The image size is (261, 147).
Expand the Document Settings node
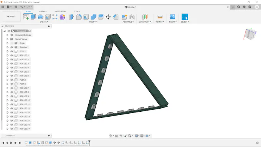8,35
